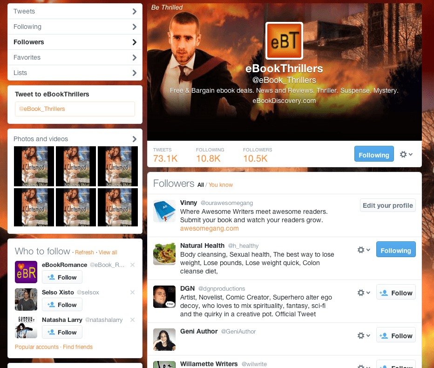Open @GeniAuthor handle
The height and width of the screenshot is (368, 434).
click(238, 332)
